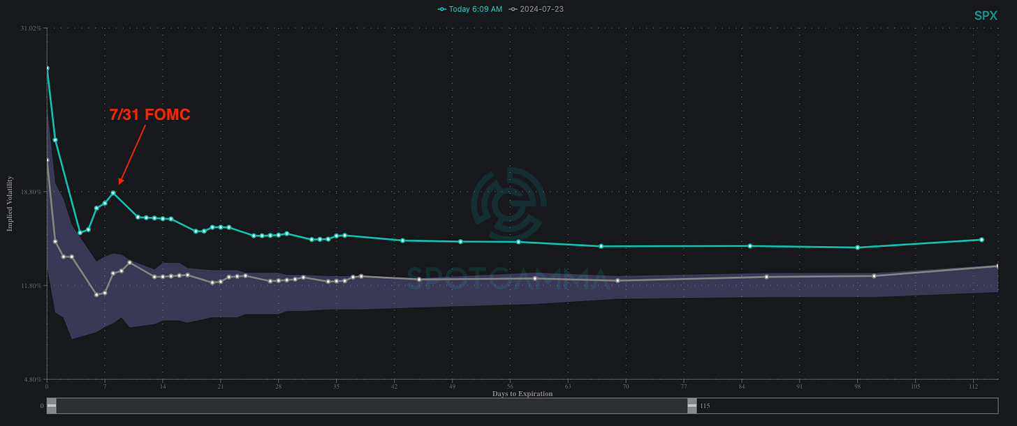The width and height of the screenshot is (1017, 426).
Task: Click the highest teal data point at day 0
Action: (x=47, y=68)
